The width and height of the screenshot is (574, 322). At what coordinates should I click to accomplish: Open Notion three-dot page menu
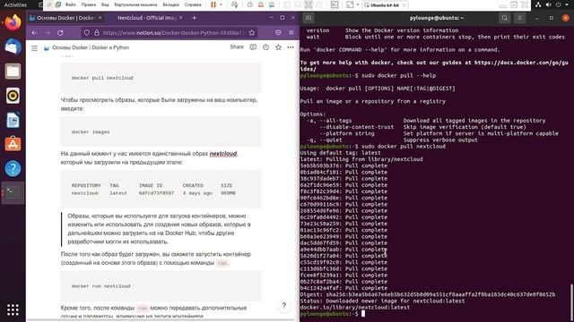291,47
